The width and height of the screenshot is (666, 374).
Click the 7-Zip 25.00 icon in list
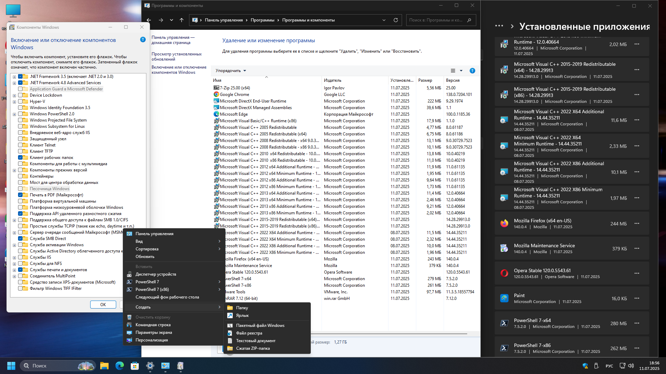216,88
